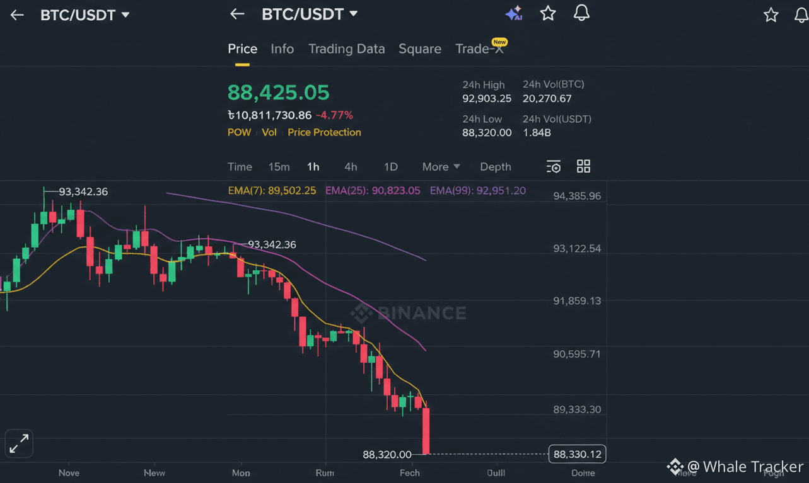Click the EMA(7) indicator label
Viewport: 809px width, 483px height.
tap(272, 191)
